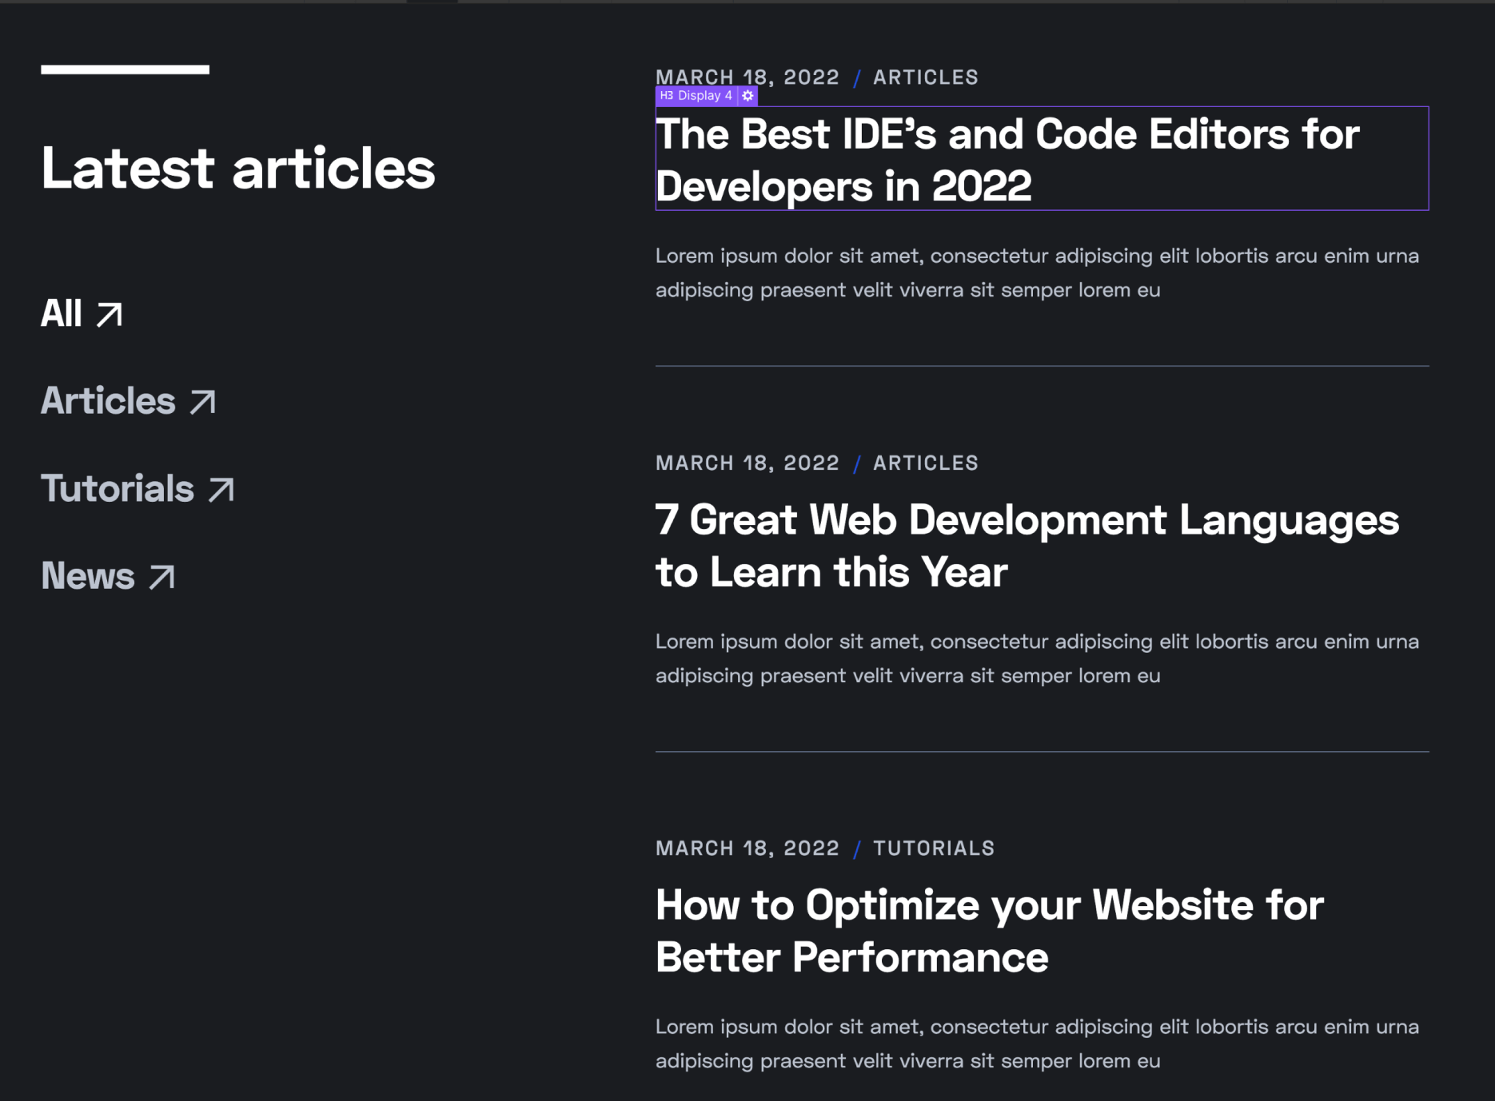Select the All filter
This screenshot has height=1101, width=1495.
click(x=62, y=315)
